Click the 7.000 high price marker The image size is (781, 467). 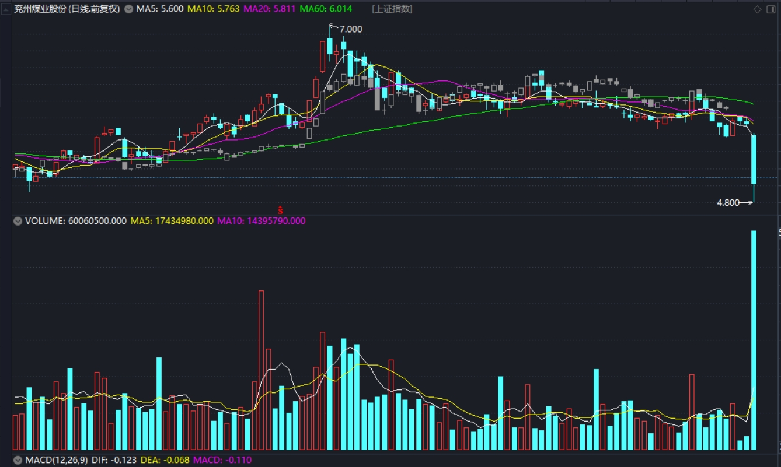pyautogui.click(x=350, y=29)
